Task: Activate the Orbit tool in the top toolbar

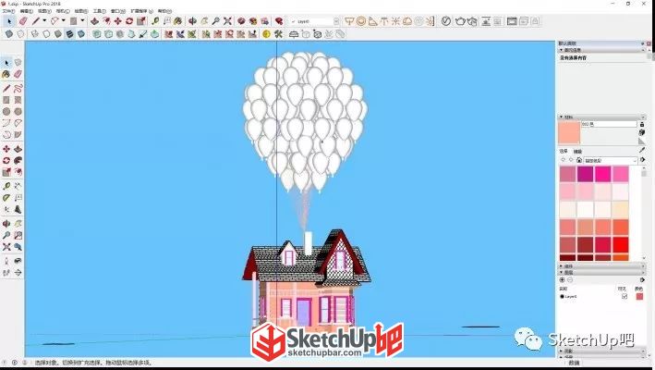Action: point(192,21)
